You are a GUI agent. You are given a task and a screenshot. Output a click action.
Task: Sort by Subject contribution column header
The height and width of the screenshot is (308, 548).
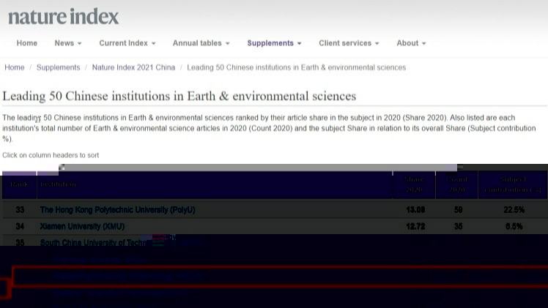coord(513,184)
